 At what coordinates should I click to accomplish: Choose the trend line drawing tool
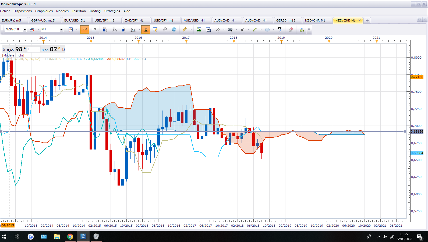point(255,29)
